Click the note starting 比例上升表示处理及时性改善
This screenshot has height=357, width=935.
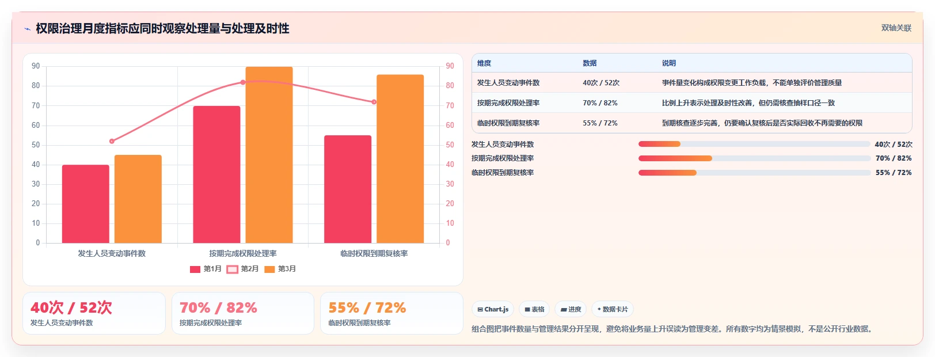pos(748,103)
